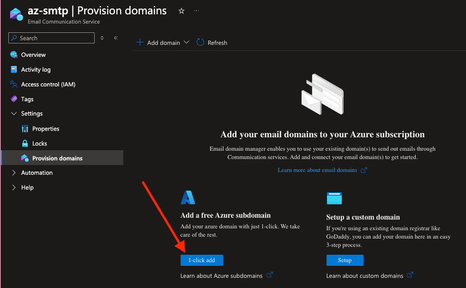Screen dimensions: 466x288
Task: Open the Tags page
Action: pos(28,99)
